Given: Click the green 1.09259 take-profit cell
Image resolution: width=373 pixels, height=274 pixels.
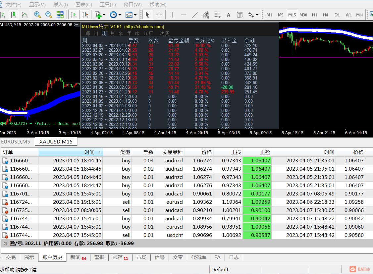Looking at the screenshot, I should 257,202.
